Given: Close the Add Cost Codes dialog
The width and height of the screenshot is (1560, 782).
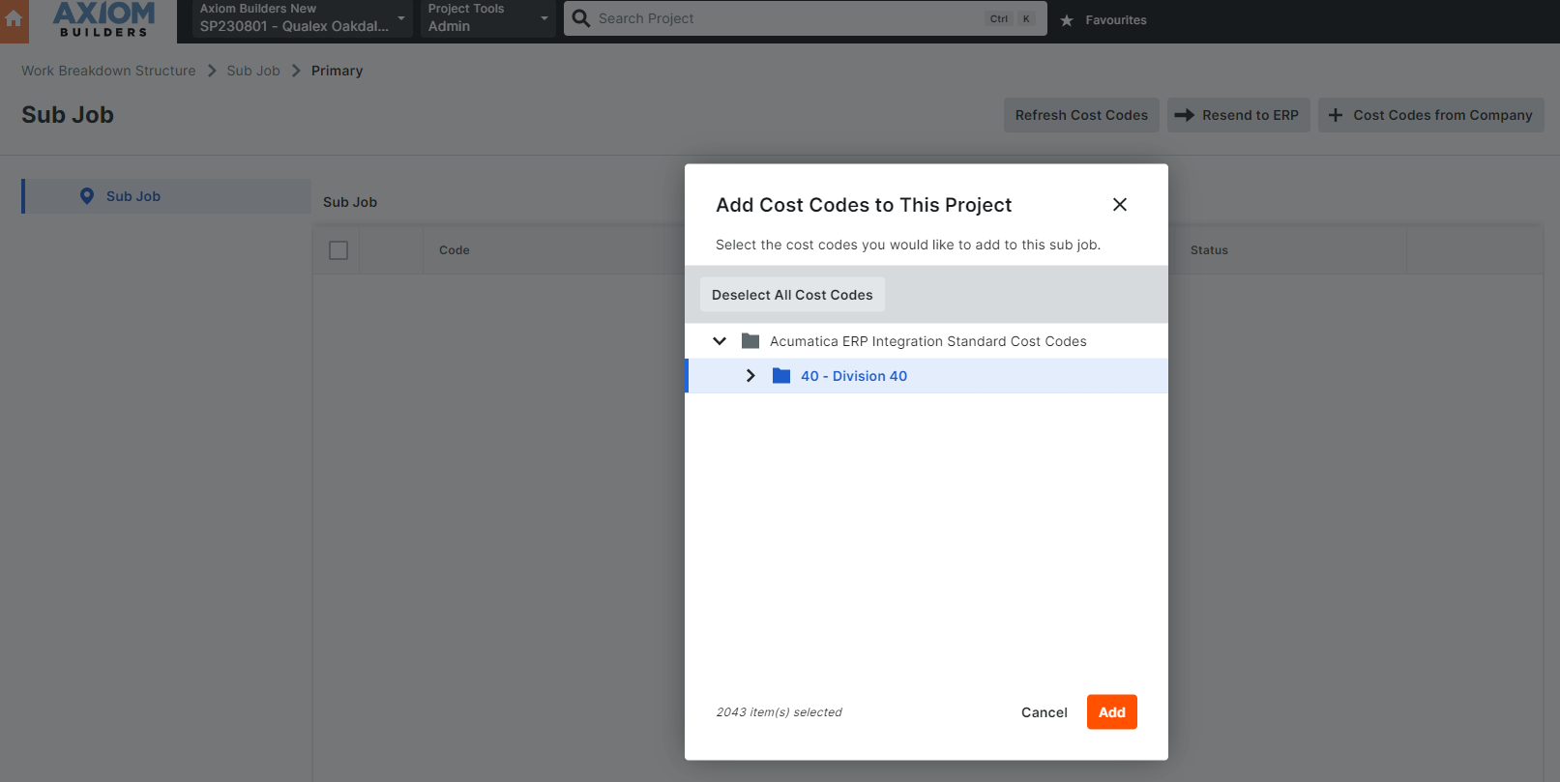Looking at the screenshot, I should pyautogui.click(x=1120, y=205).
